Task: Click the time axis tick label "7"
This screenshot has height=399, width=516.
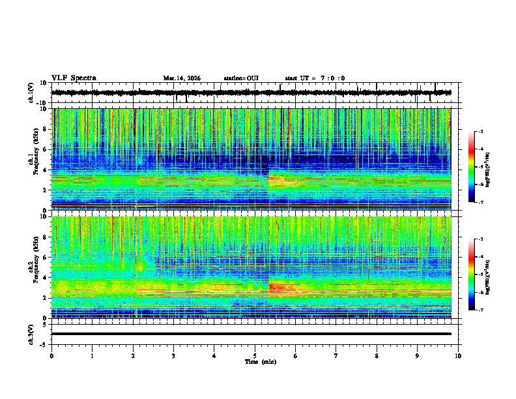Action: click(336, 356)
